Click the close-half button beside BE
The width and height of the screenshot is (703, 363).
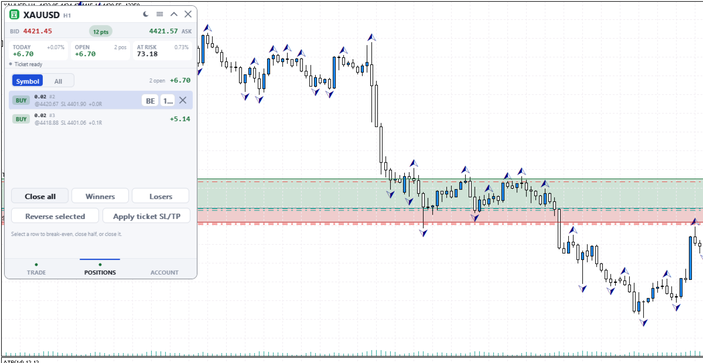[x=168, y=101]
